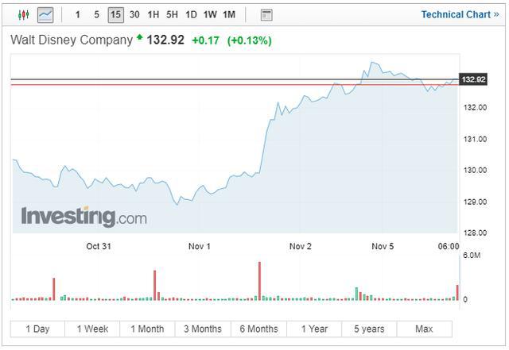Viewport: 509px width, 350px height.
Task: Choose the 30 minute interval
Action: (134, 14)
